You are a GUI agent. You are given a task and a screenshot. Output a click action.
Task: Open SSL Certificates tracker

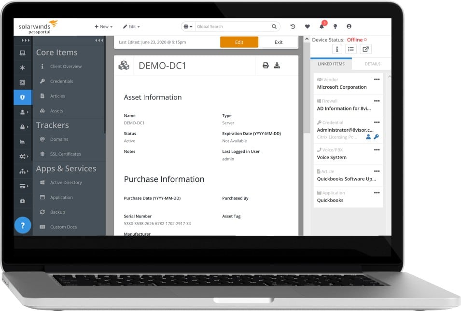(65, 154)
